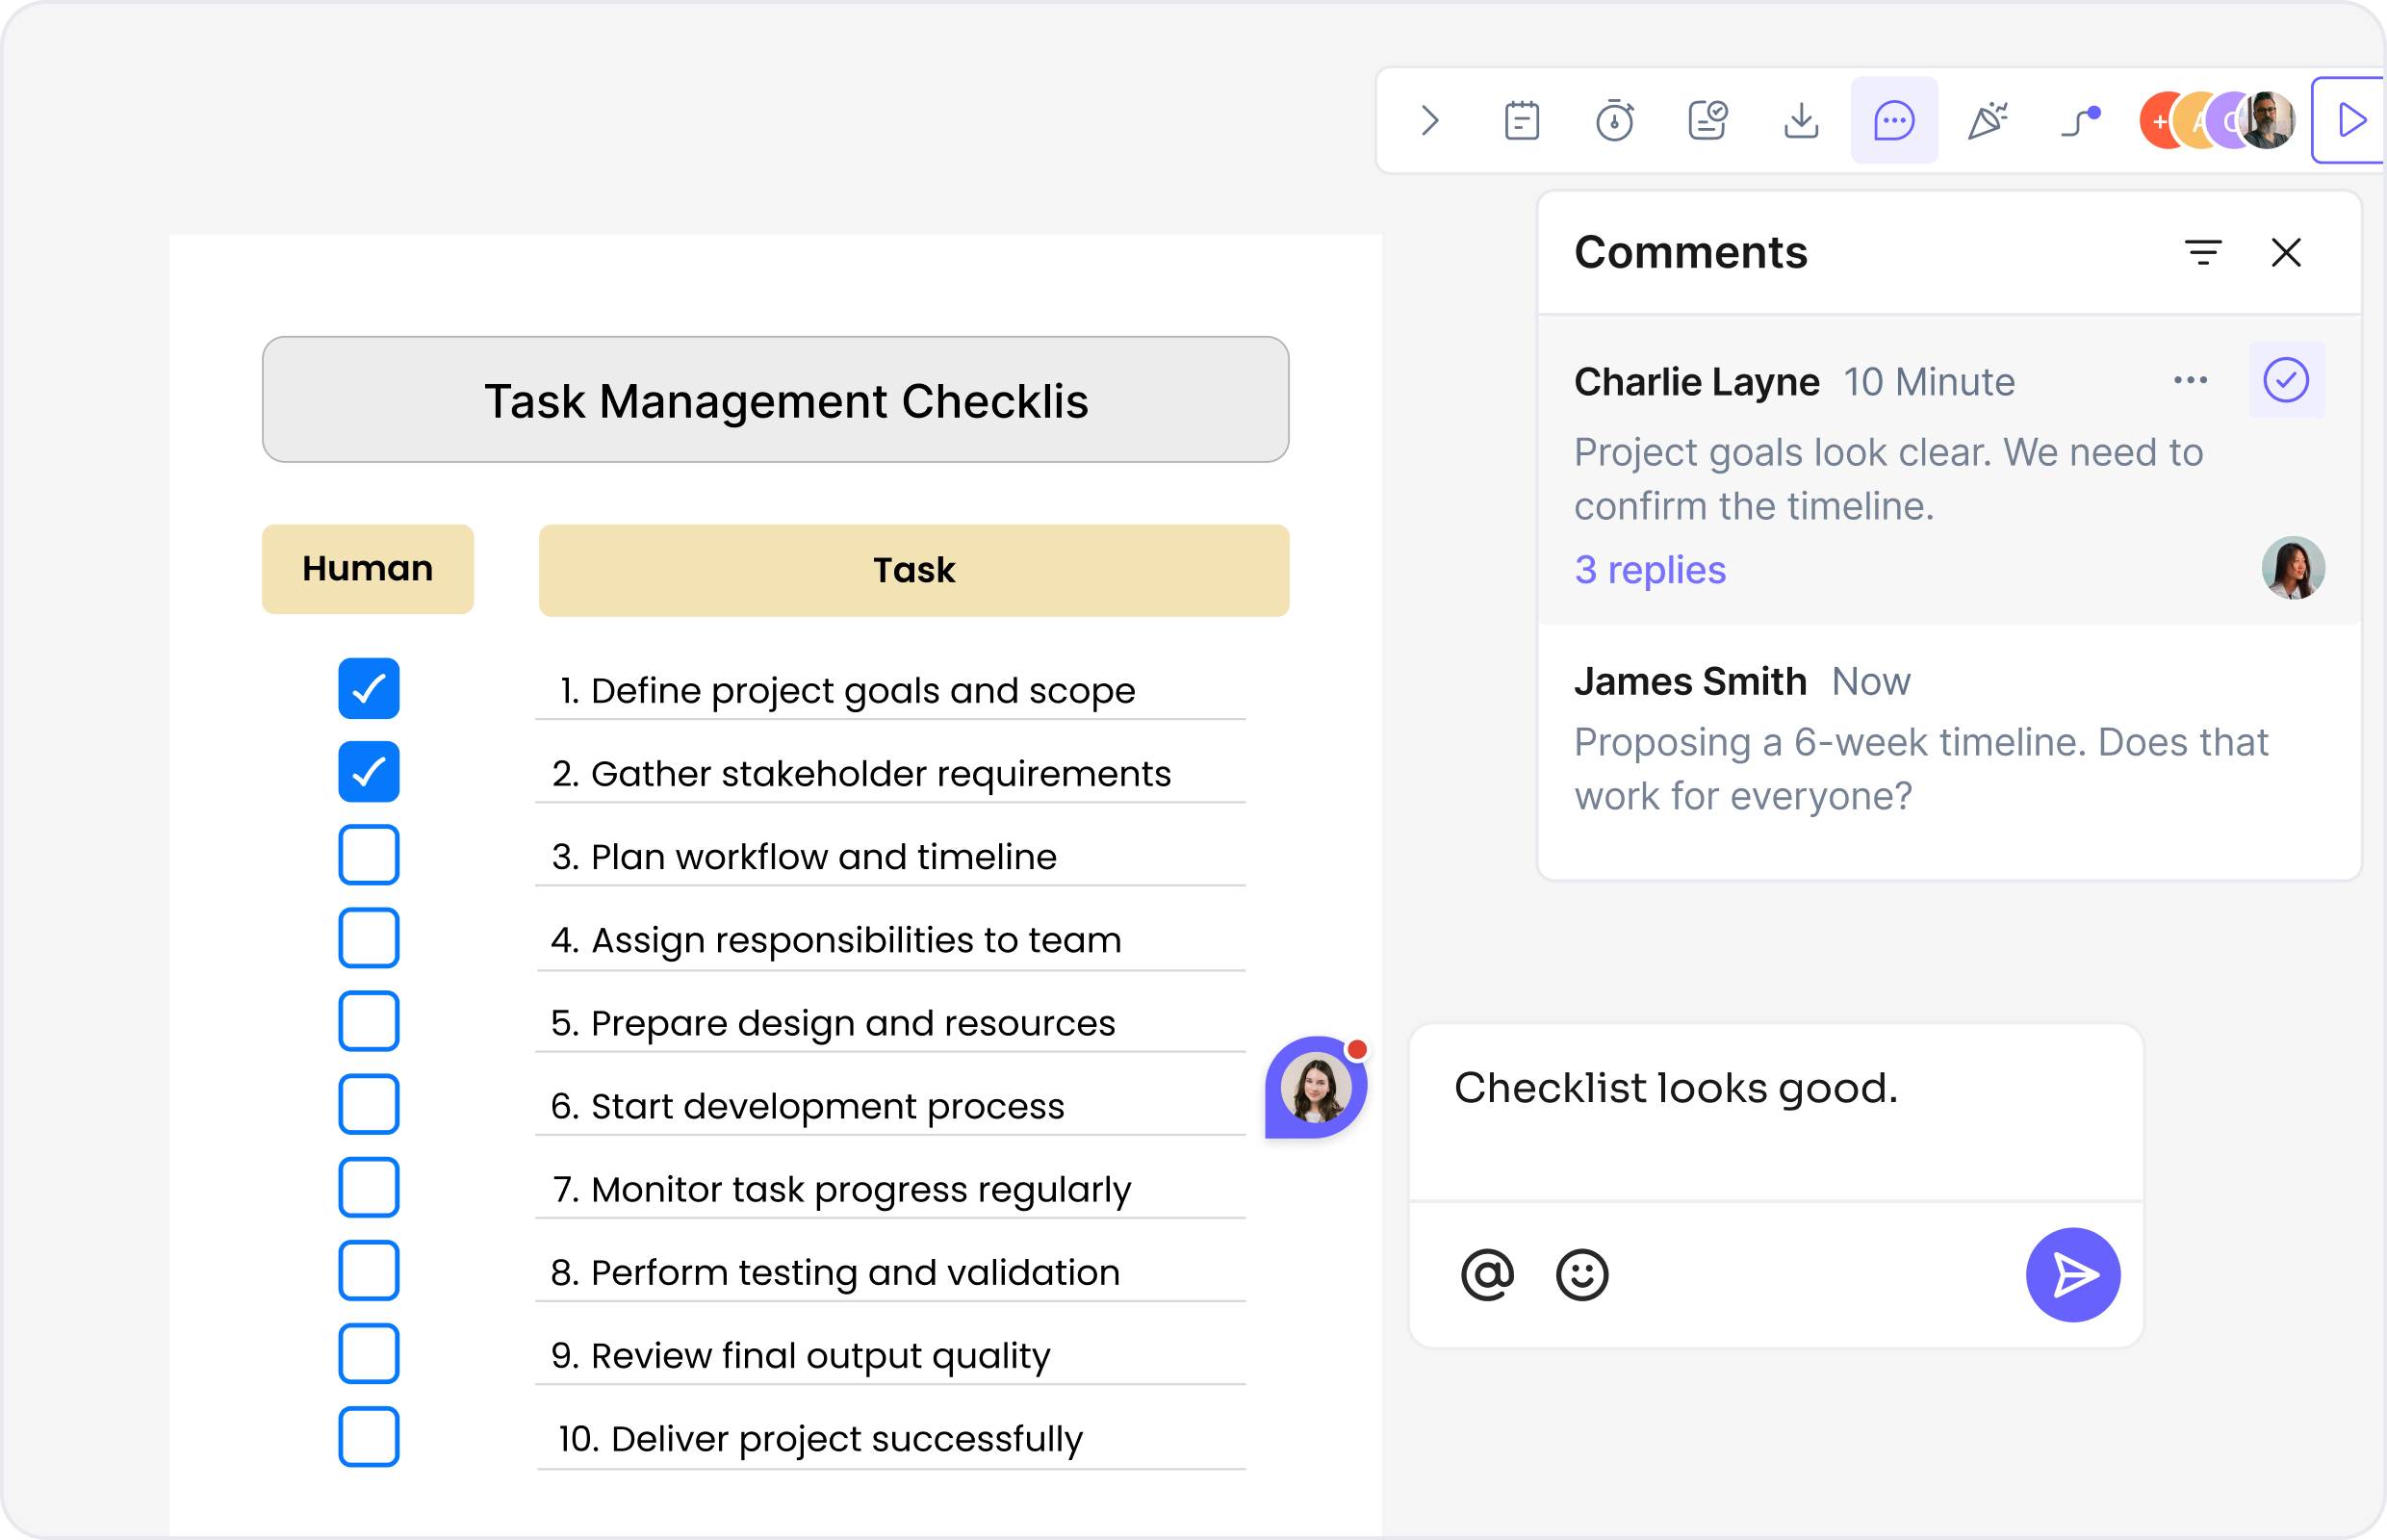Start presentation with the play button

[x=2350, y=121]
